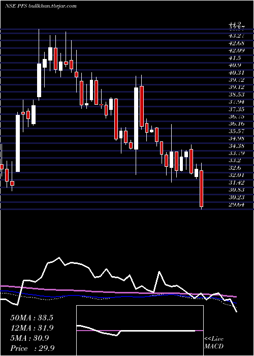Click the 37.94 price axis label
Image resolution: width=254 pixels, height=356 pixels.
pos(236,102)
